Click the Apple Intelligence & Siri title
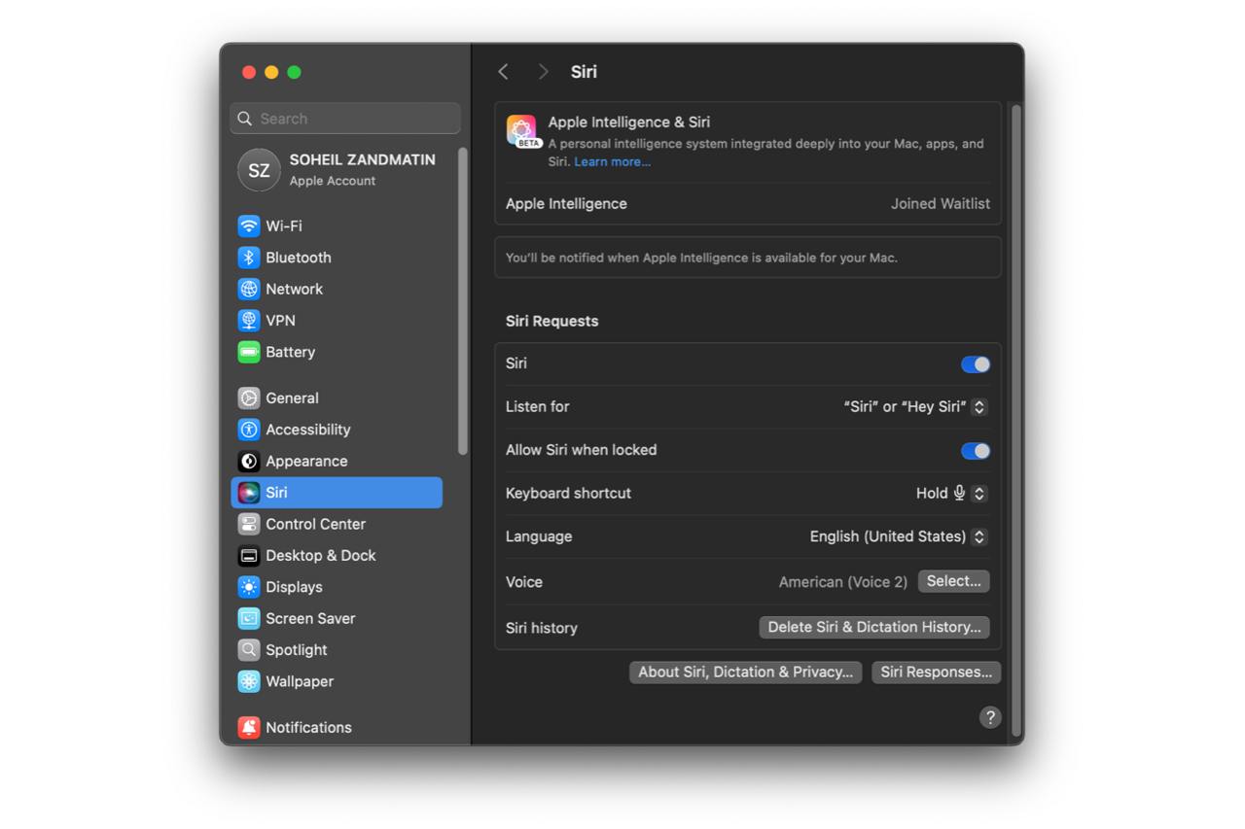1245x829 pixels. click(x=628, y=122)
